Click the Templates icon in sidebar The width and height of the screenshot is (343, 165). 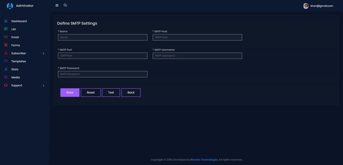click(6, 61)
